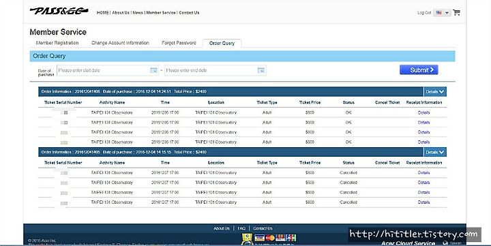The height and width of the screenshot is (246, 491).
Task: Click the Cancel Ticket header in second order
Action: 387,163
